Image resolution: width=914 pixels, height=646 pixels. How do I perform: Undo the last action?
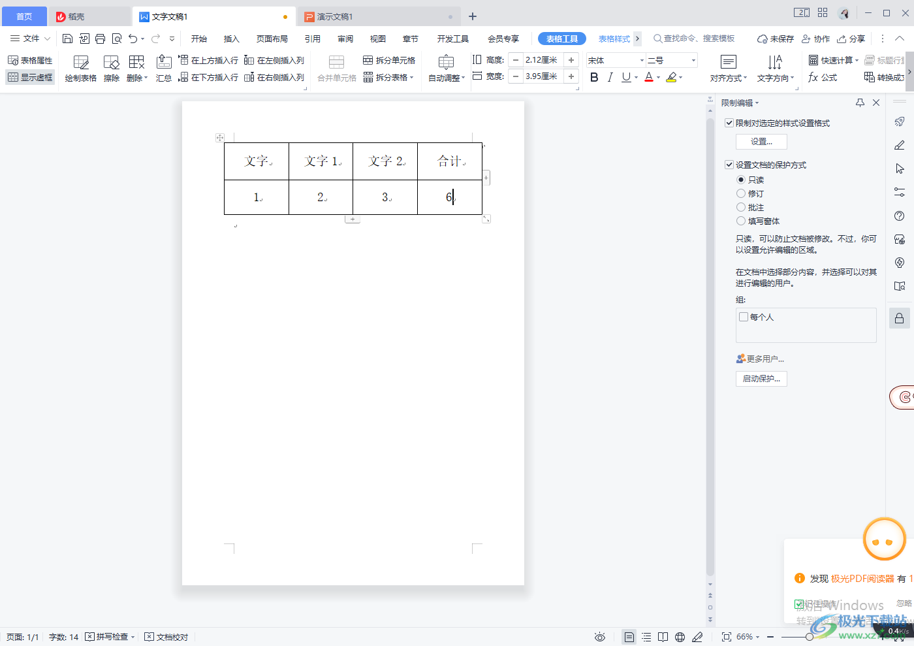(133, 39)
